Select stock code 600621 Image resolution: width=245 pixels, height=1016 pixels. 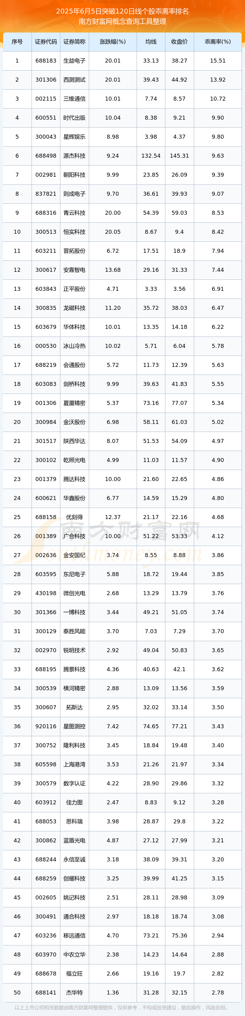[46, 498]
